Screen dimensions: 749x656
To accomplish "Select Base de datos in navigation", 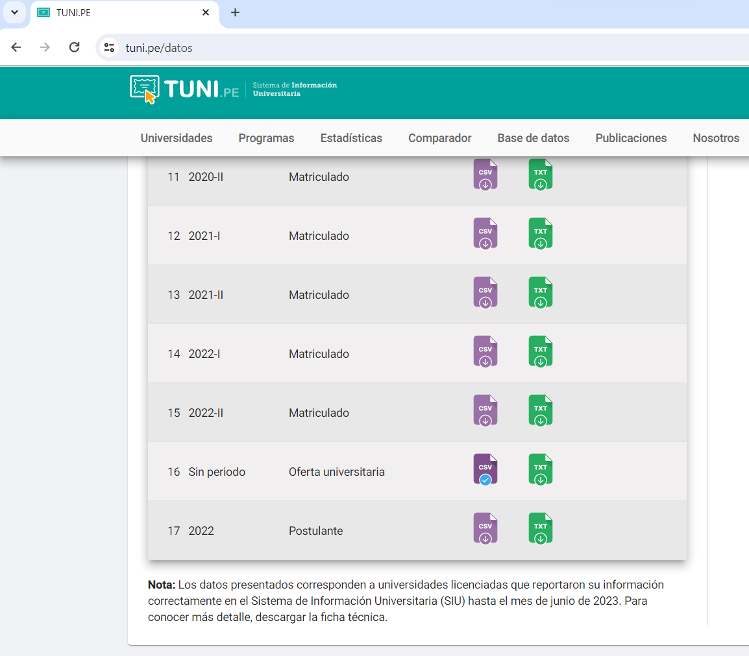I will (533, 138).
